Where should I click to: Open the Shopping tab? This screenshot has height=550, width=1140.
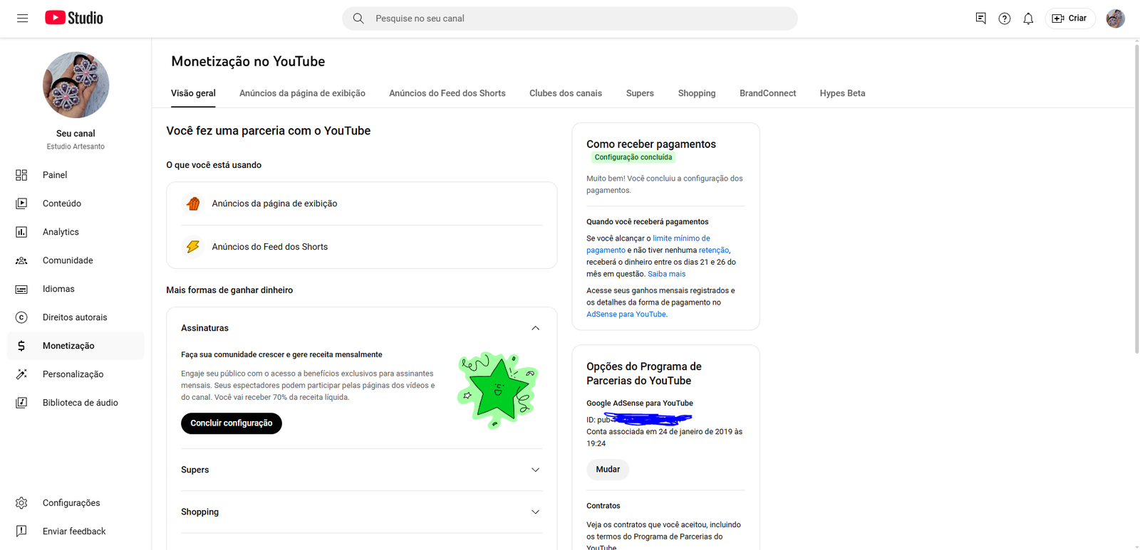pos(697,93)
